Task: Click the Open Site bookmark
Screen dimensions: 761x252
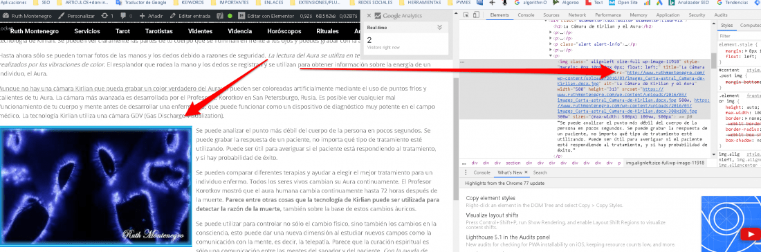Action: click(x=623, y=3)
